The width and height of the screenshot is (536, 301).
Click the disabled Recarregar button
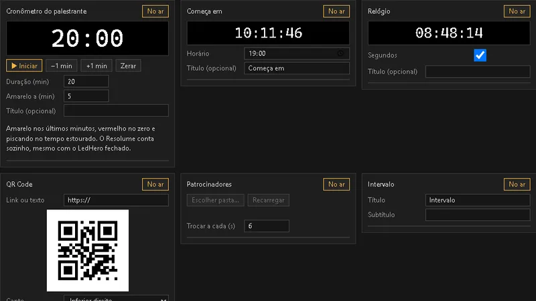[x=269, y=200]
